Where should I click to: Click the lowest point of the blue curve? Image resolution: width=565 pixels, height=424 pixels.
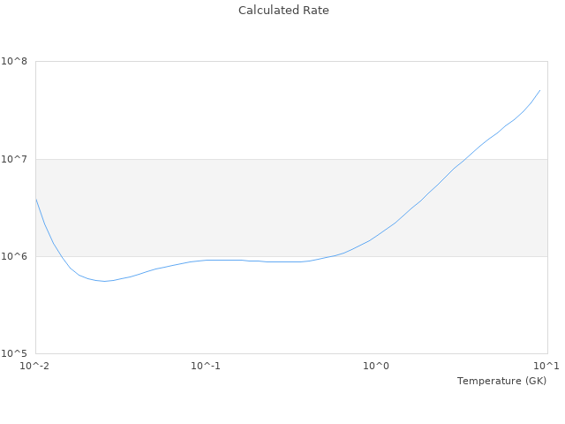click(x=104, y=281)
